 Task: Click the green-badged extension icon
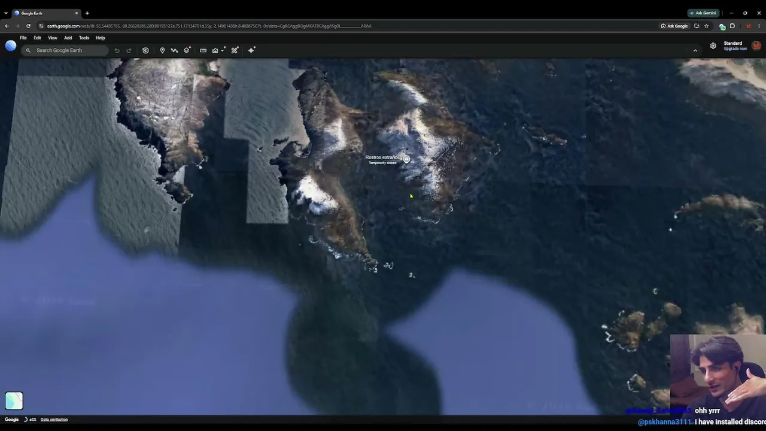(x=722, y=26)
